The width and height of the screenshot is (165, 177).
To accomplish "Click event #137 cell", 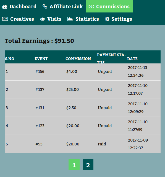I will click(x=40, y=90).
